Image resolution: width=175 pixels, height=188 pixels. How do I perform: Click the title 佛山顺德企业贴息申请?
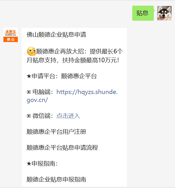tap(56, 35)
